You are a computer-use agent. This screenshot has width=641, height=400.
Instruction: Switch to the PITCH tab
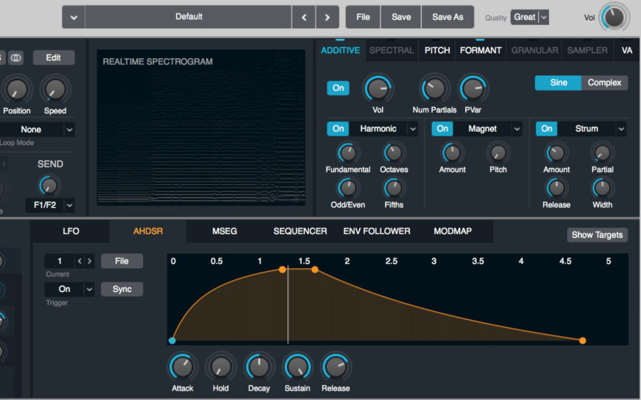coord(437,50)
